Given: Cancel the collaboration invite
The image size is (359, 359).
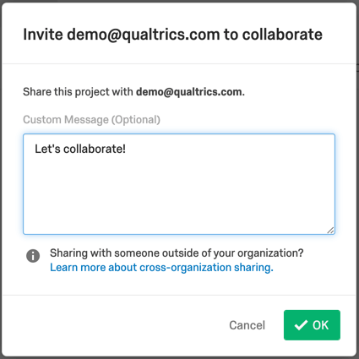Looking at the screenshot, I should (247, 325).
